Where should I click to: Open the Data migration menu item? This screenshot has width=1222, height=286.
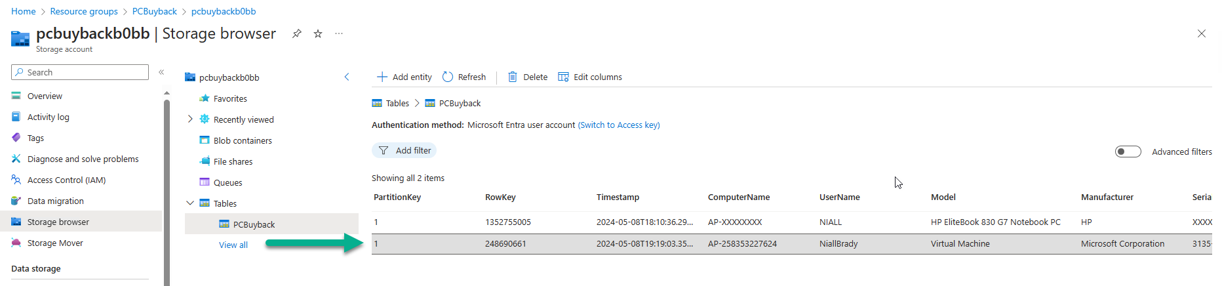tap(55, 201)
